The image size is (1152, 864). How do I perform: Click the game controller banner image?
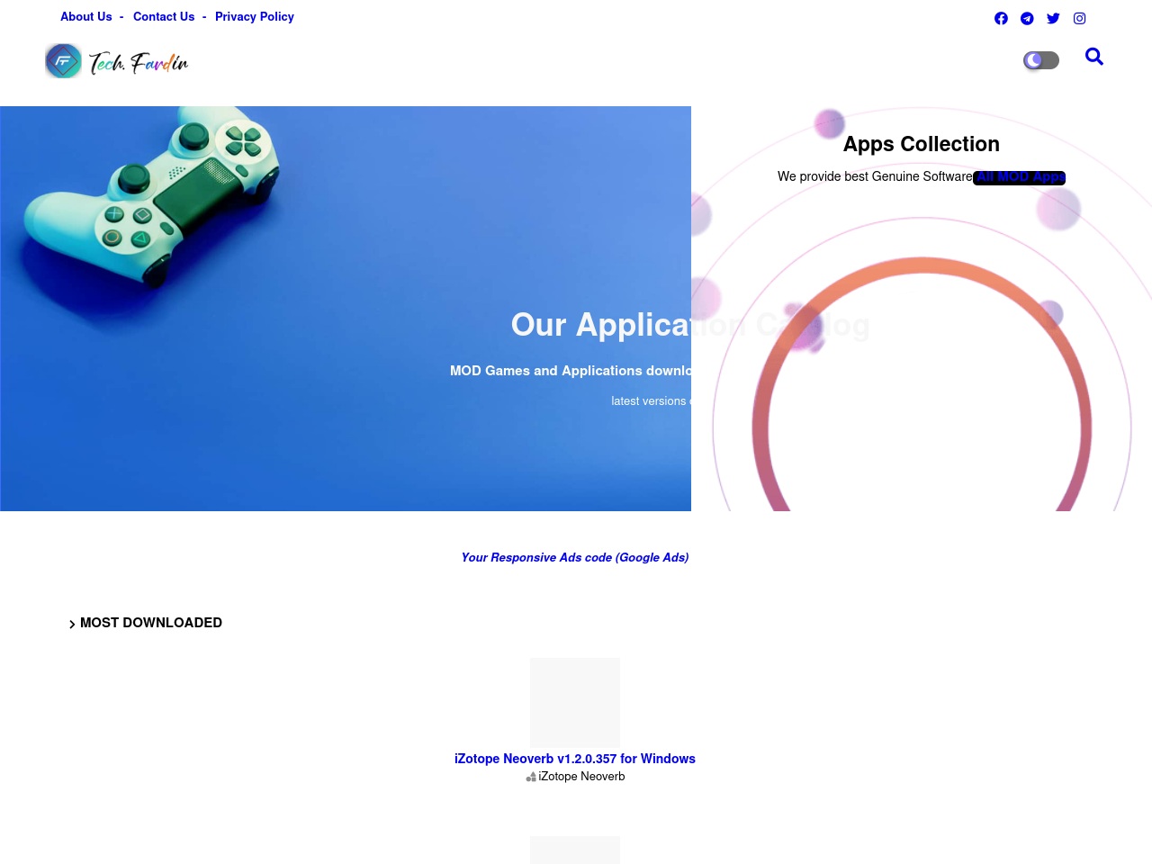(x=346, y=309)
